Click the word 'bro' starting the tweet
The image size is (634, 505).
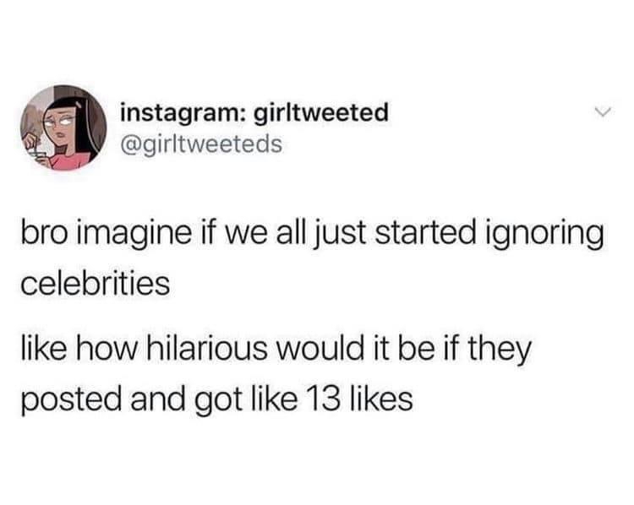tap(43, 234)
